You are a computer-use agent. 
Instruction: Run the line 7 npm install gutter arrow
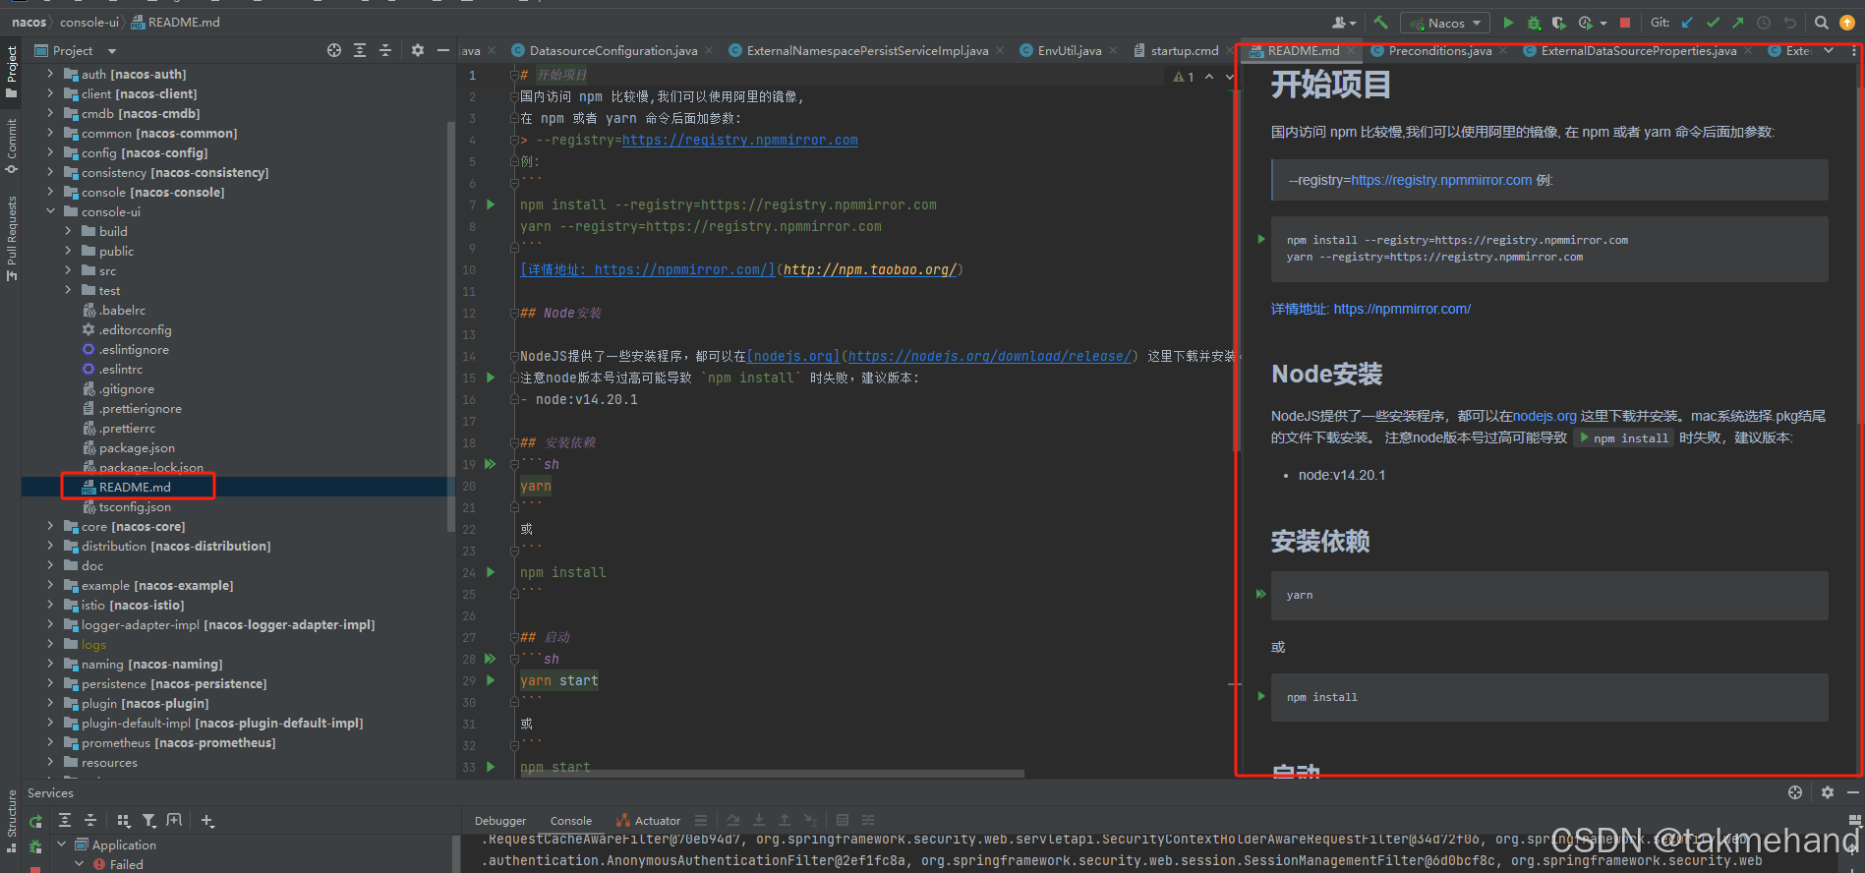pyautogui.click(x=491, y=204)
